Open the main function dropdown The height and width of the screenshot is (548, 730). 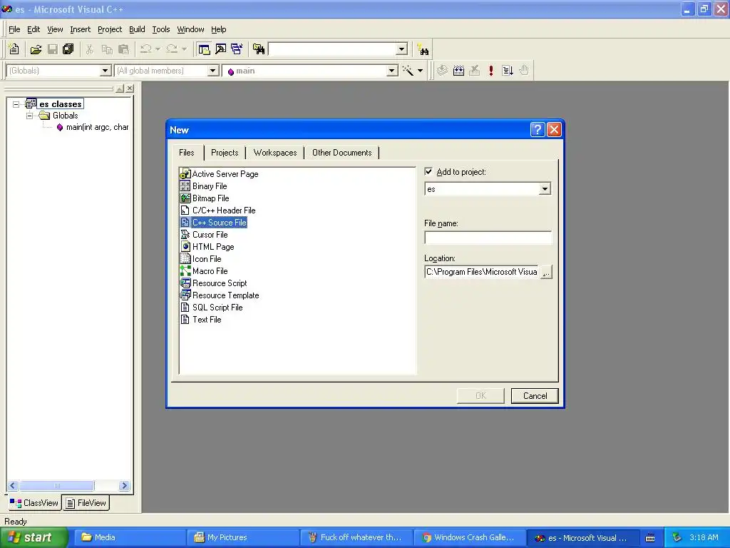pyautogui.click(x=392, y=71)
